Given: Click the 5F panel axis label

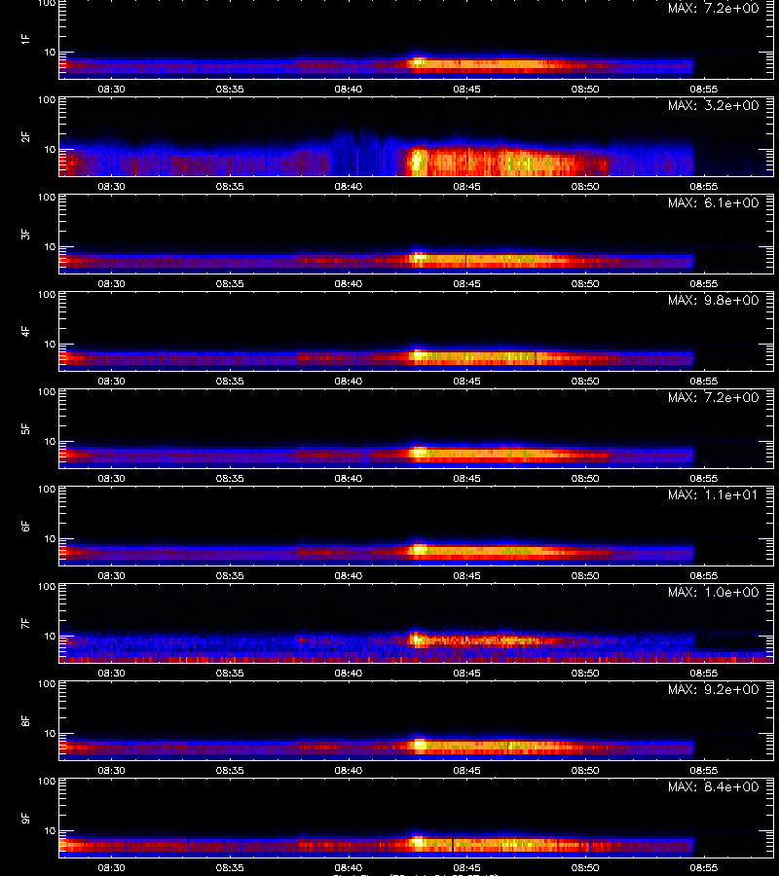Looking at the screenshot, I should coord(25,428).
